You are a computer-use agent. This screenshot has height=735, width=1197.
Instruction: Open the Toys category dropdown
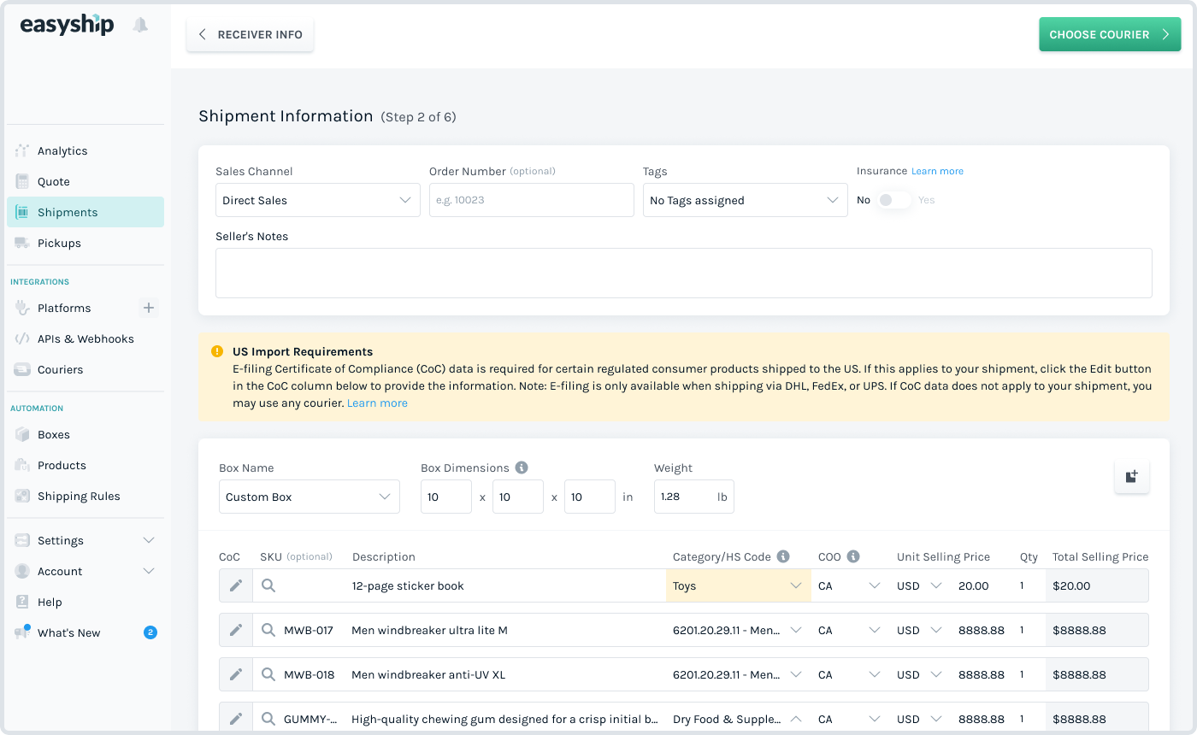pyautogui.click(x=739, y=585)
